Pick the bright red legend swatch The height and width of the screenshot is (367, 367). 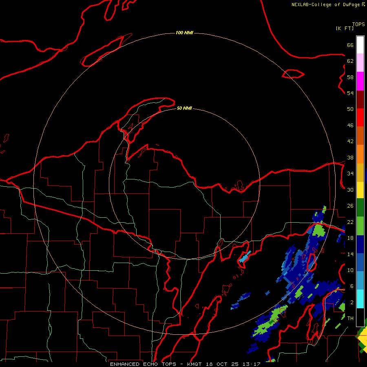pos(360,117)
